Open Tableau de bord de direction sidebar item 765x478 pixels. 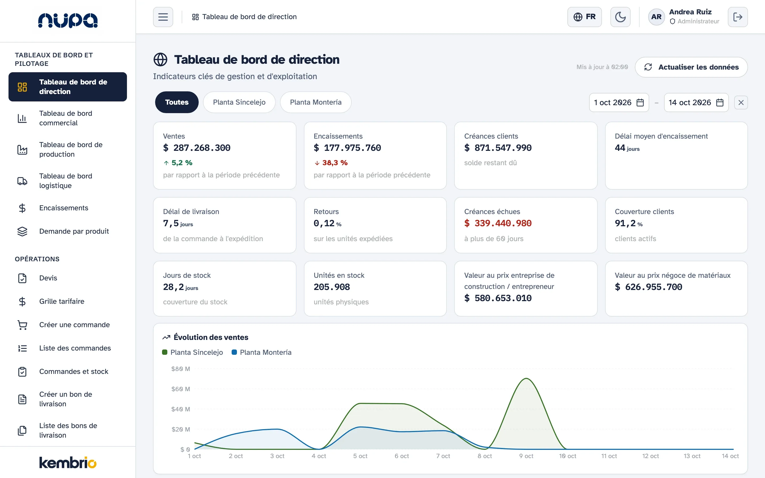click(68, 87)
